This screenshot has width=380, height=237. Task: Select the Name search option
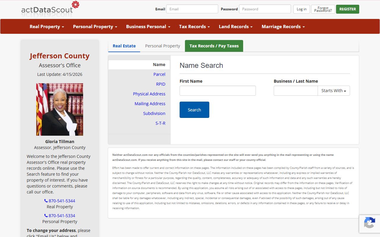click(139, 65)
